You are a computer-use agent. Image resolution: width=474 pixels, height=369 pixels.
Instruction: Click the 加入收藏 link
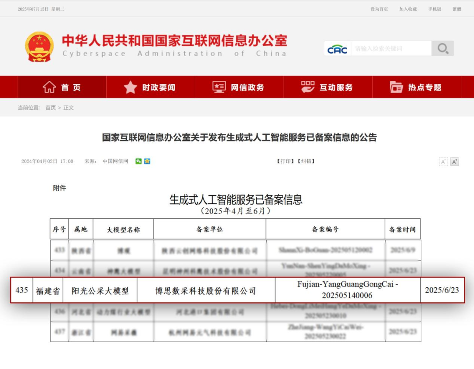(408, 9)
